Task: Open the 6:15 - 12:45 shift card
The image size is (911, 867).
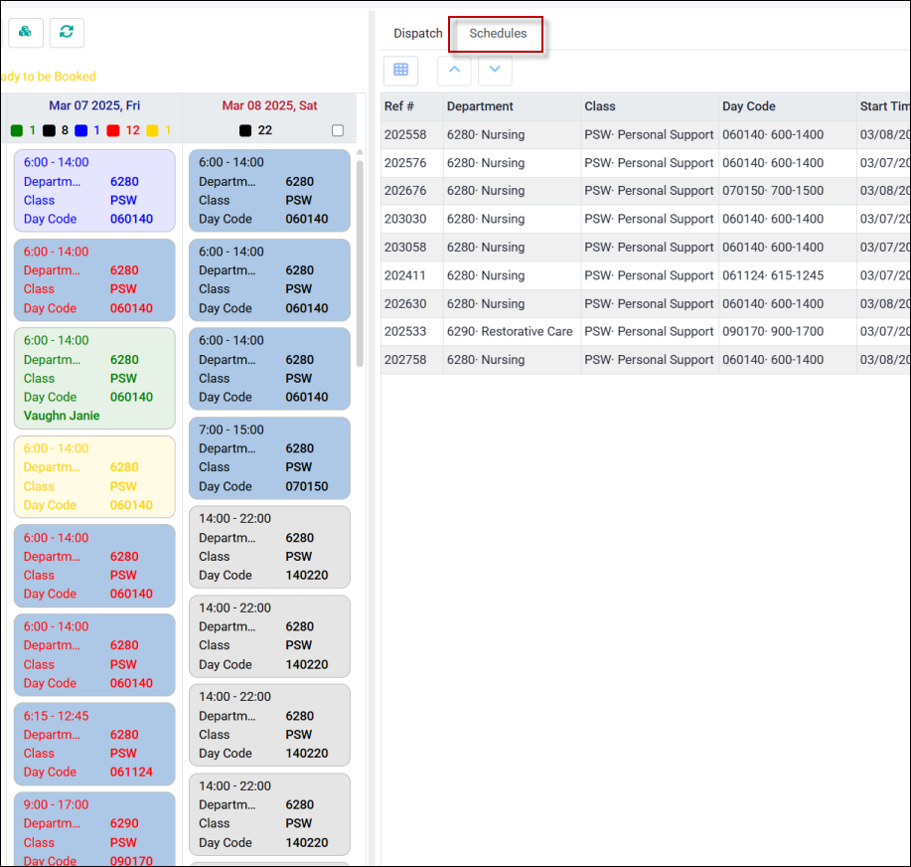Action: click(94, 745)
